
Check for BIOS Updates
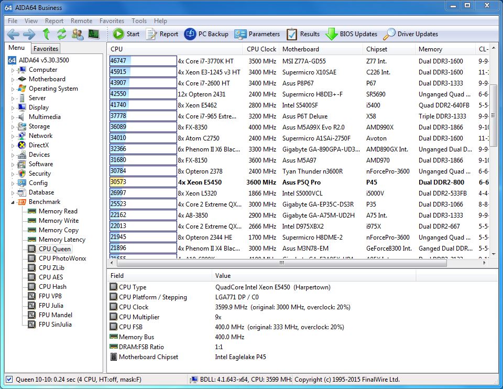tap(351, 34)
